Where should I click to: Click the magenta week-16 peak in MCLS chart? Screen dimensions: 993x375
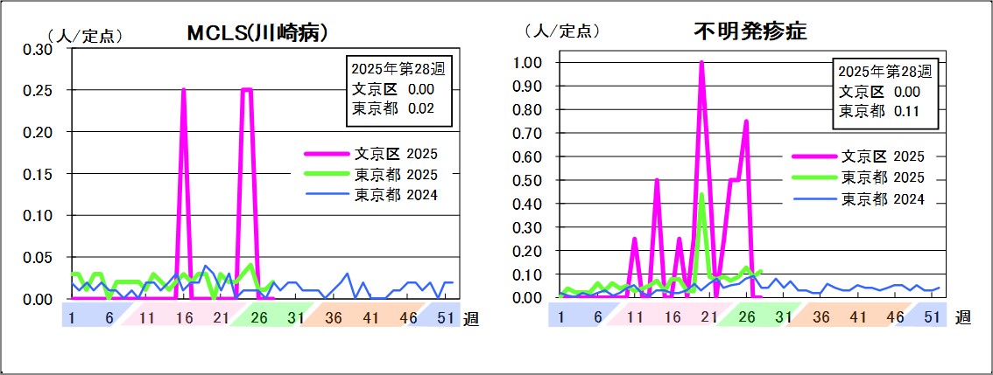183,92
